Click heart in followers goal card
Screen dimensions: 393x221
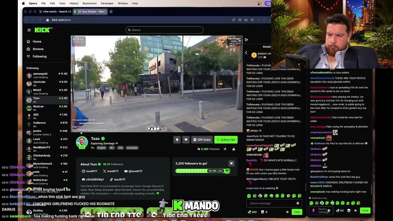tap(232, 164)
